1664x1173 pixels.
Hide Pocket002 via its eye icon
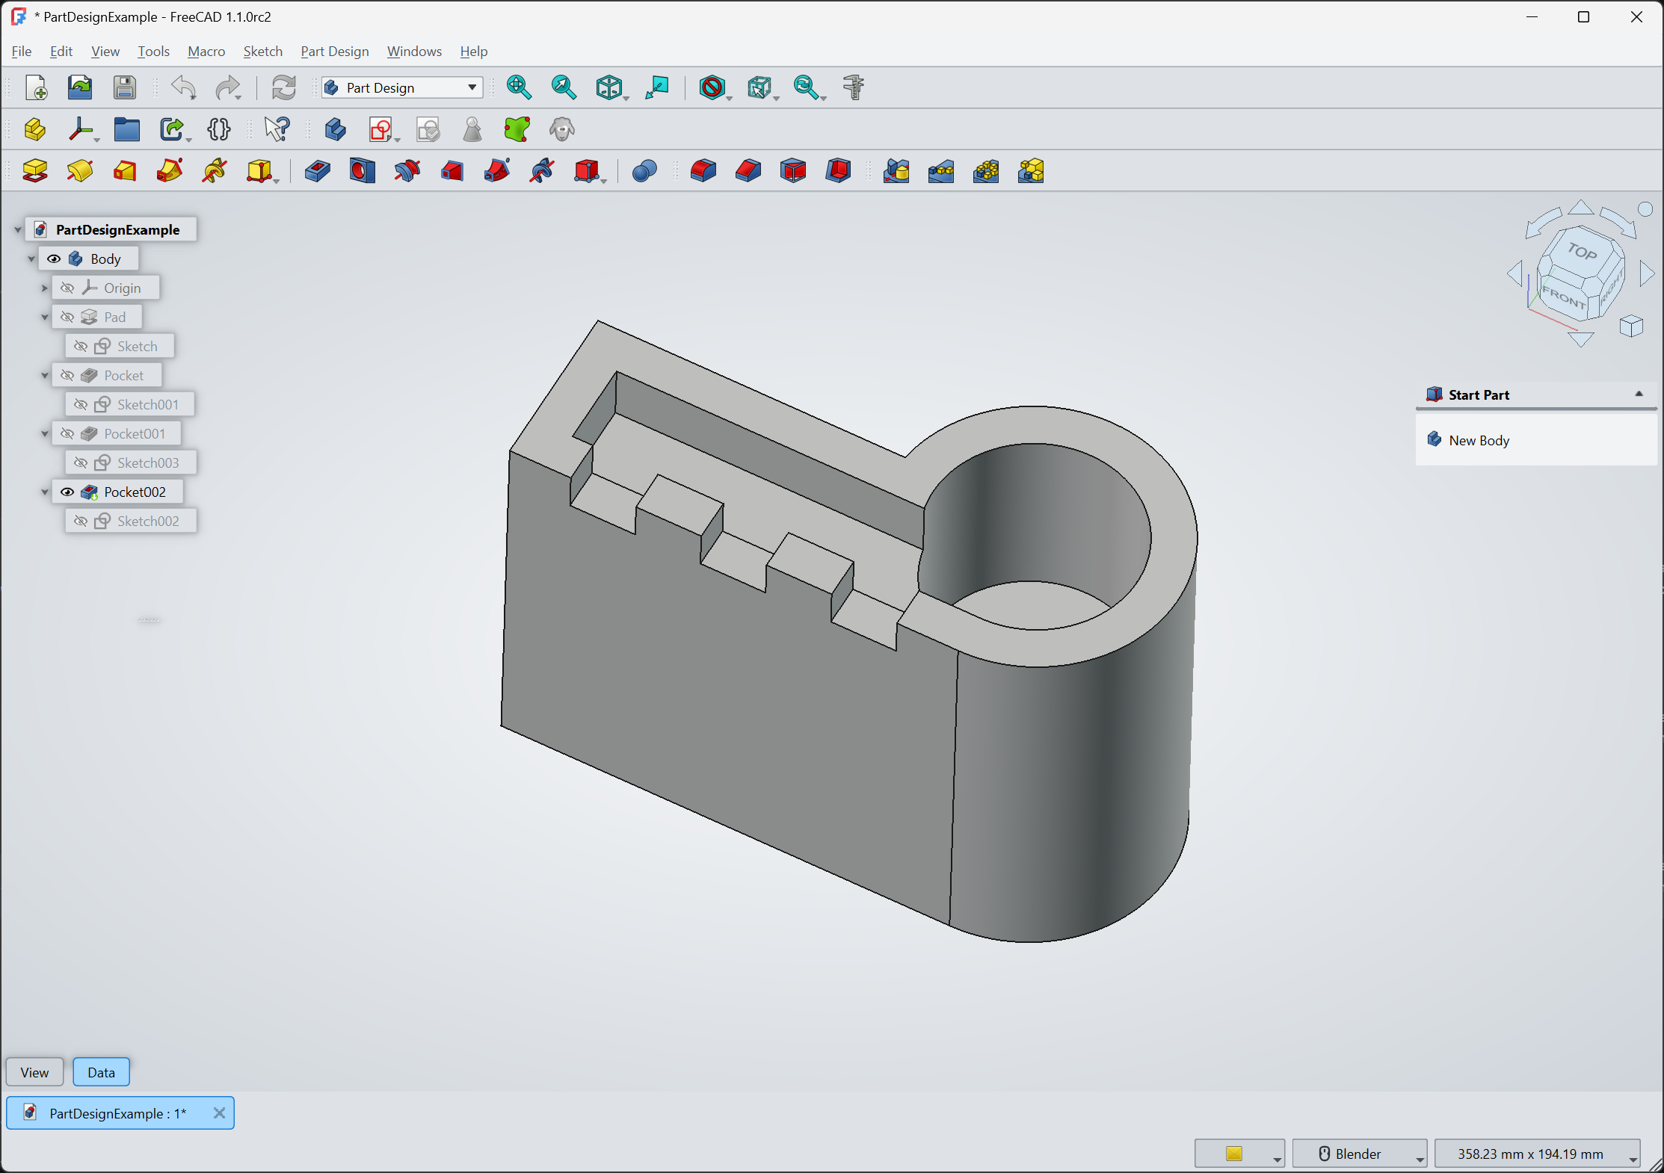point(67,492)
